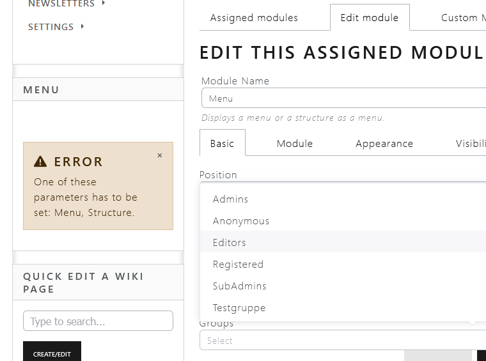Click the Module Name label
This screenshot has width=486, height=361.
pos(235,81)
